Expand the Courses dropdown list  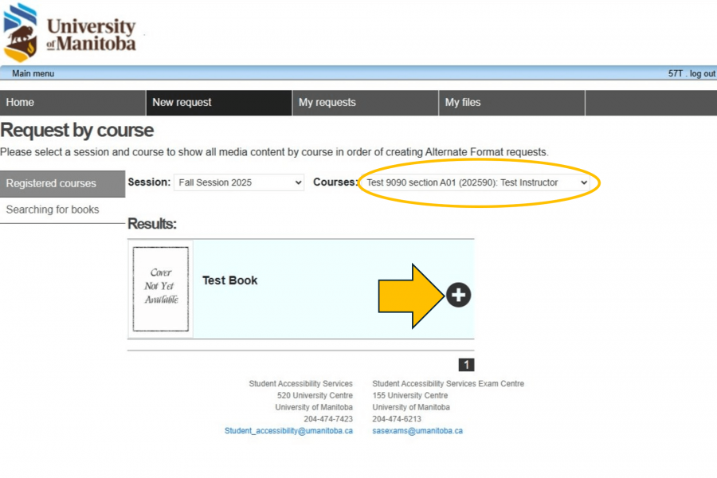click(476, 182)
